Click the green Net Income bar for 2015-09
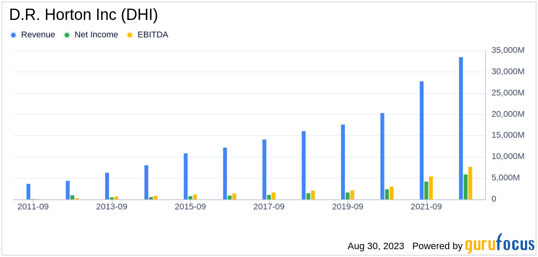Screen dimensions: 538x257 [190, 198]
